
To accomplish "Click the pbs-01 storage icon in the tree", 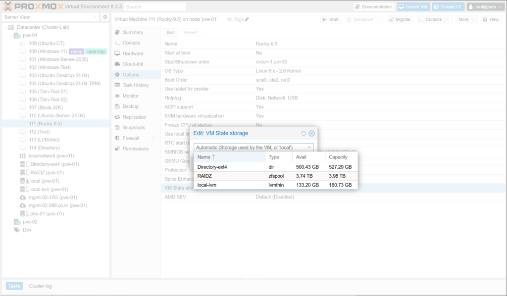I will 23,214.
